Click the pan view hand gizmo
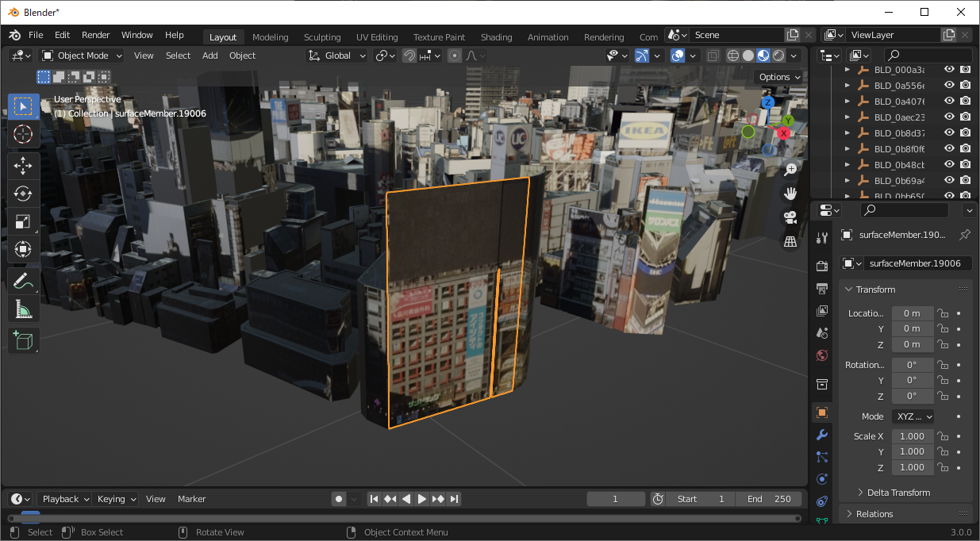Image resolution: width=980 pixels, height=541 pixels. tap(790, 193)
